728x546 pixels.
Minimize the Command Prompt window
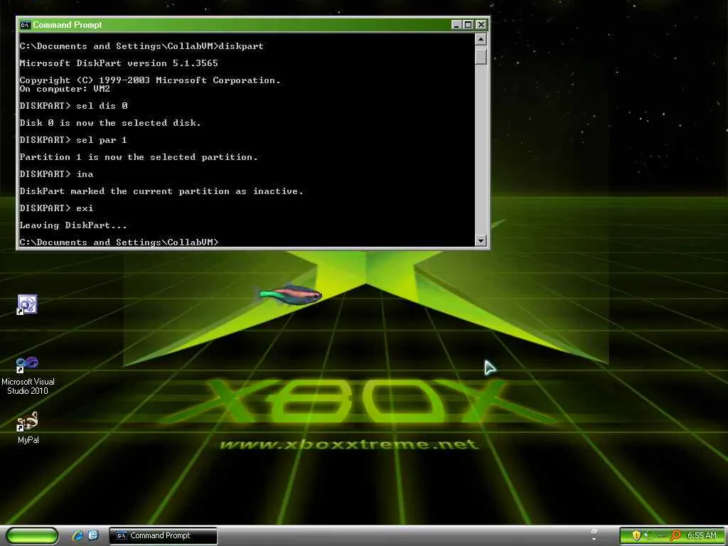[x=456, y=25]
